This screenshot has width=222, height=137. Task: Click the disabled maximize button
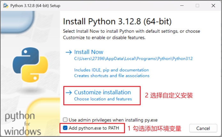tap(197, 6)
